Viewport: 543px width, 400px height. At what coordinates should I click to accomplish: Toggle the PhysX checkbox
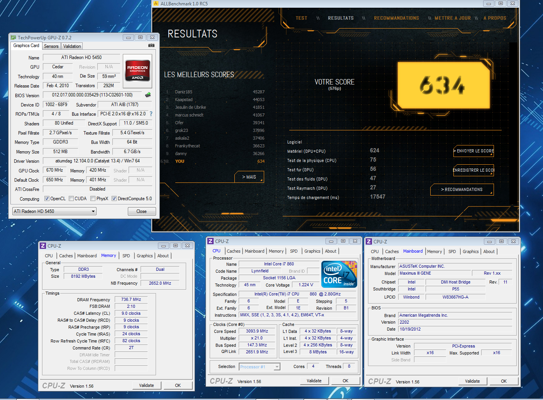(93, 199)
